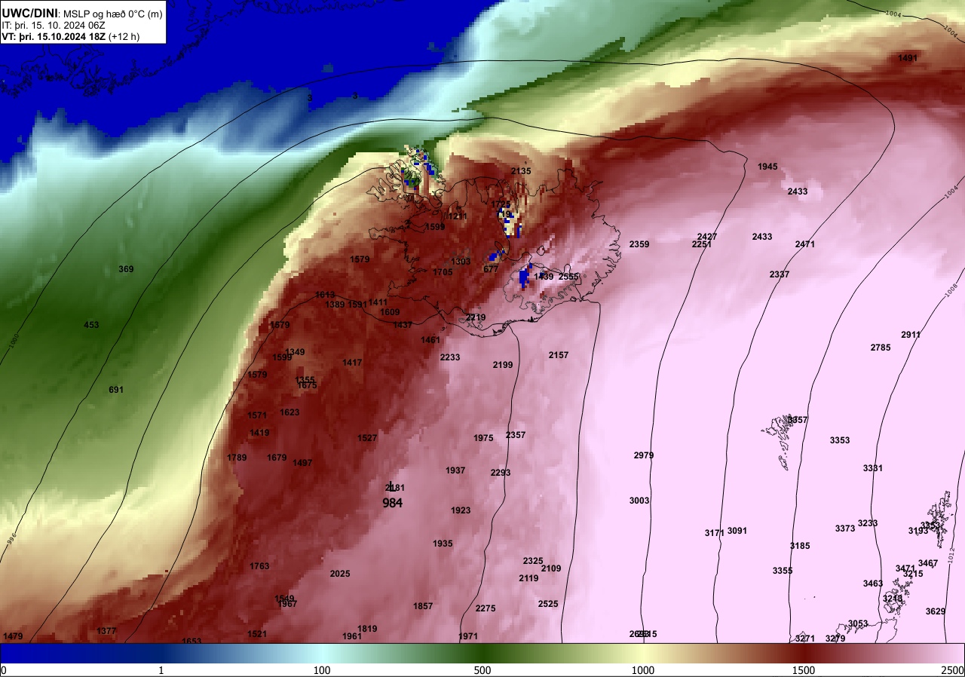The height and width of the screenshot is (677, 965).
Task: Select the 2275 height value
Action: pyautogui.click(x=486, y=608)
